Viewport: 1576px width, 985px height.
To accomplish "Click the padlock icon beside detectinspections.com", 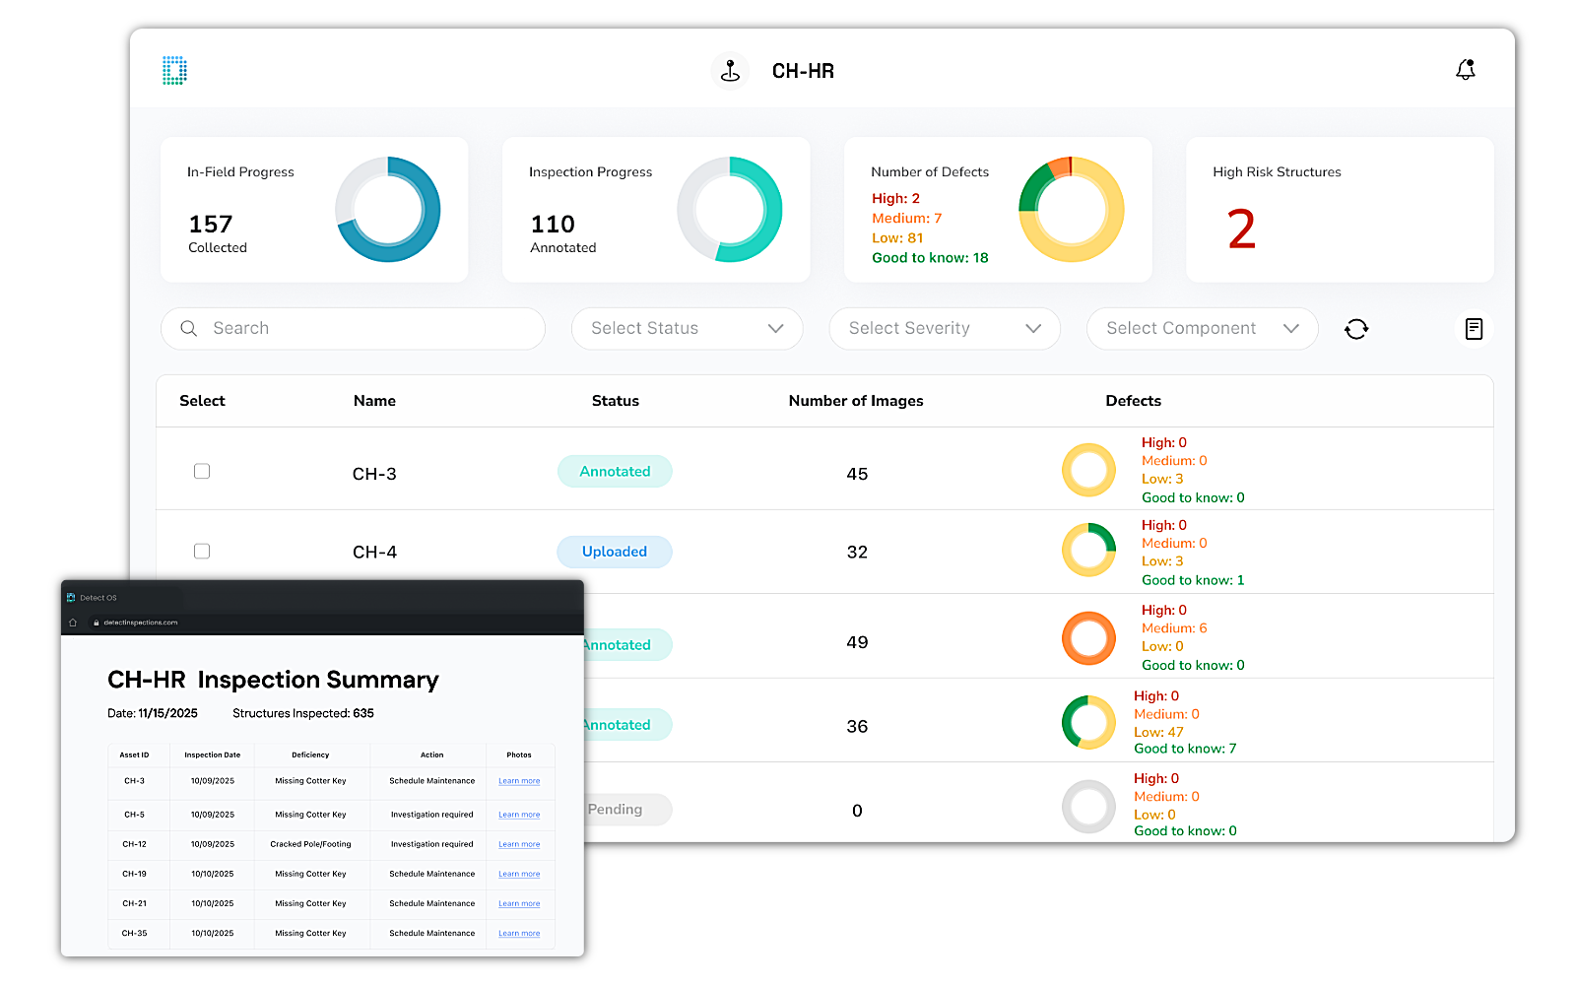I will (98, 622).
